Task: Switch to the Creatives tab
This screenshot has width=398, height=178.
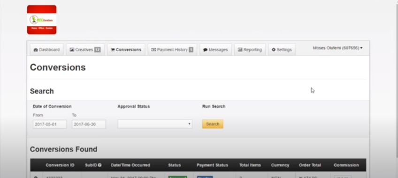Action: click(x=85, y=50)
